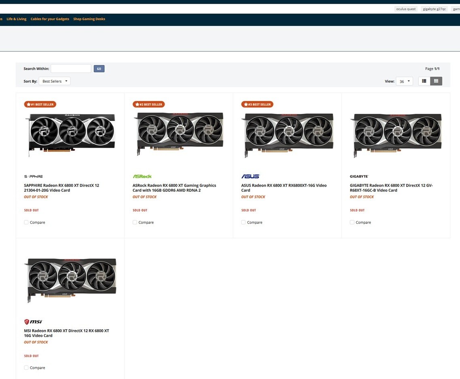Viewport: 460px width, 379px height.
Task: Click the MSI graphics card image
Action: pyautogui.click(x=71, y=280)
